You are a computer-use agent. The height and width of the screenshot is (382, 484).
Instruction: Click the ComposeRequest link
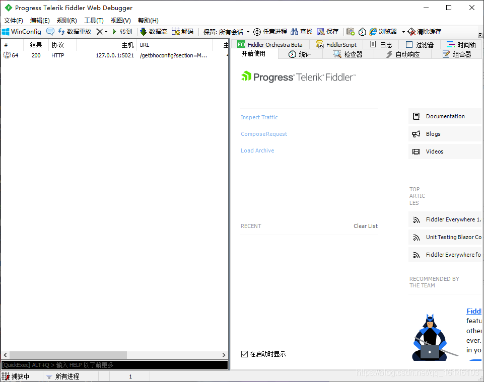tap(264, 134)
